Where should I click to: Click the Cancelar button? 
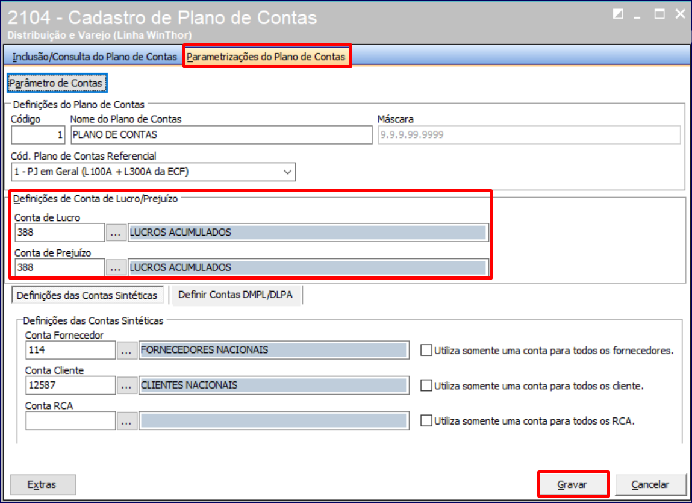tap(650, 484)
